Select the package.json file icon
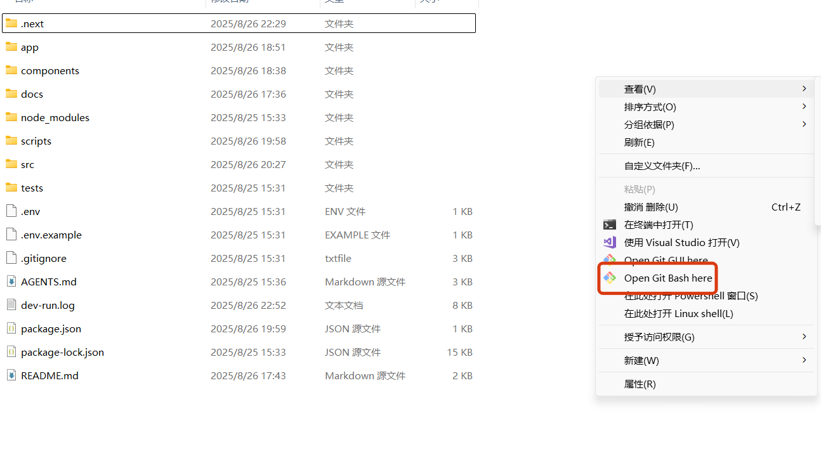Viewport: 821px width, 468px height. pyautogui.click(x=11, y=328)
